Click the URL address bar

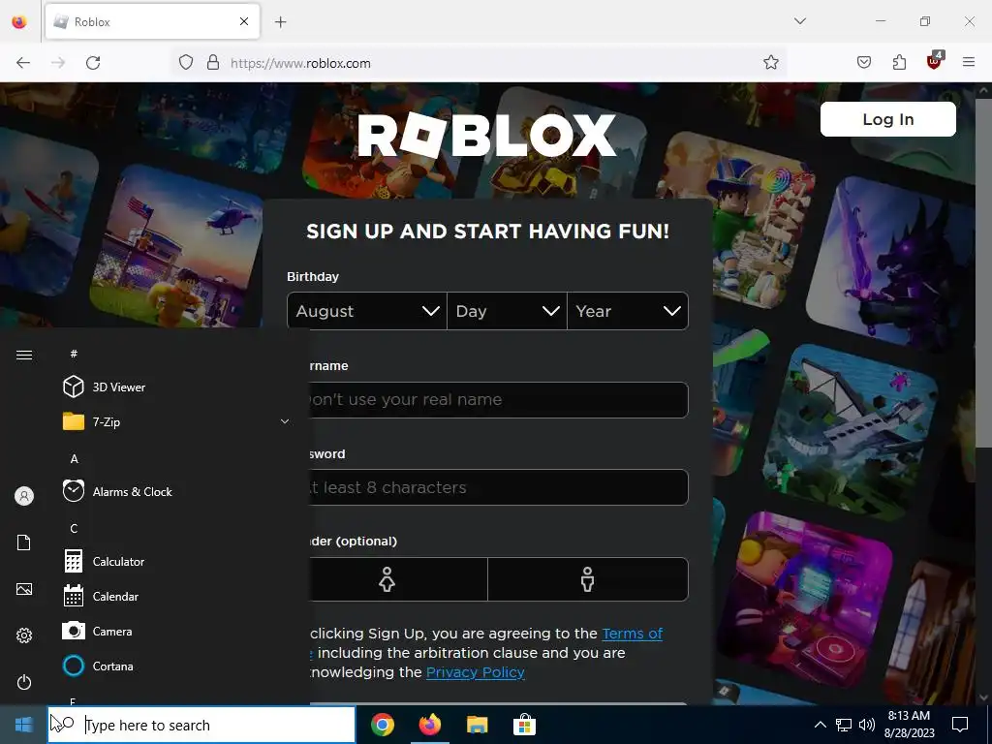click(x=480, y=63)
